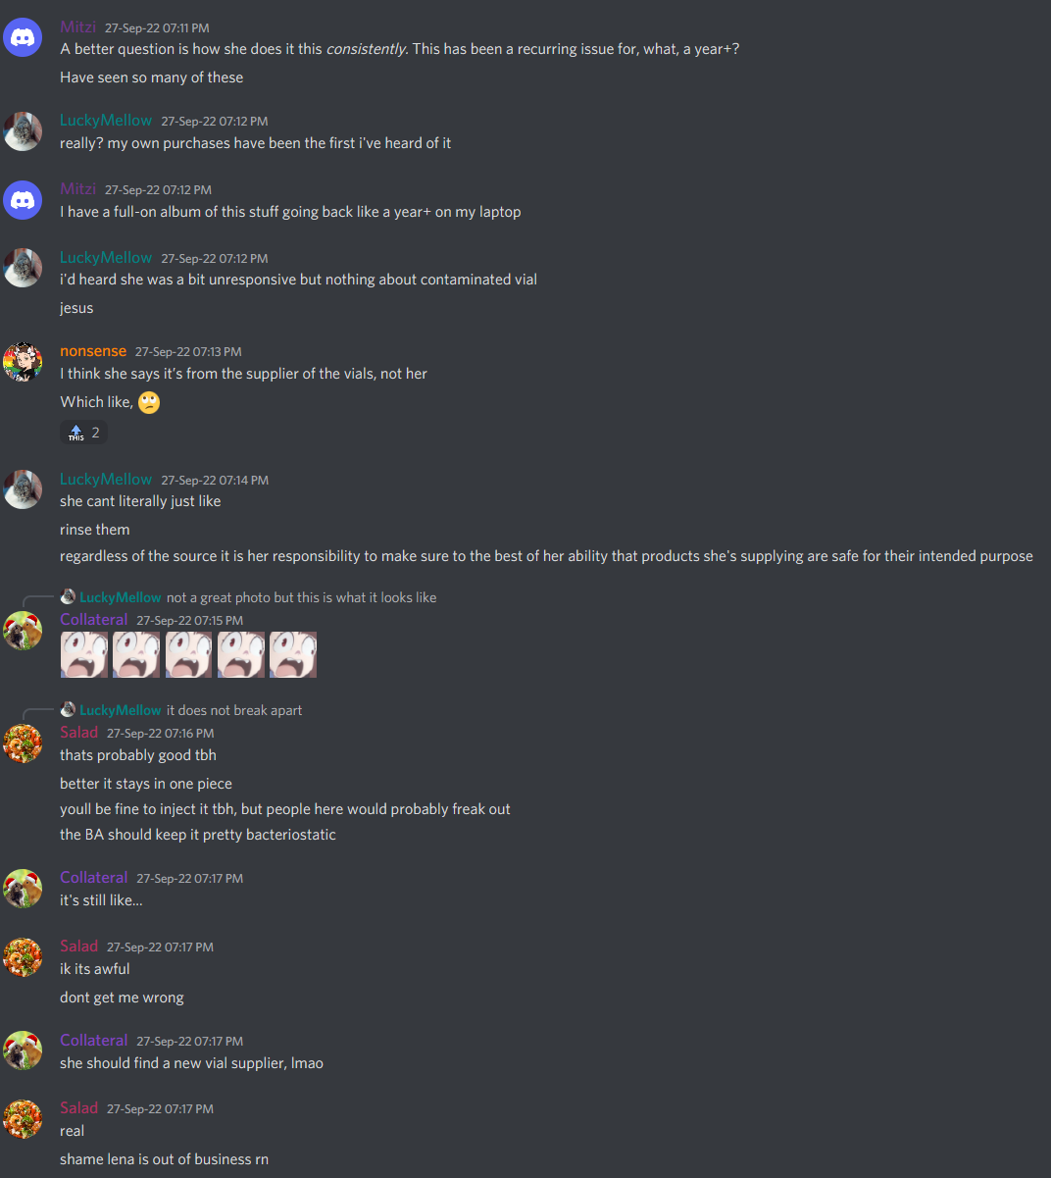Screen dimensions: 1051x1178
Task: Click Collateral's avatar beside "she should find a new vial supplier"
Action: [23, 1051]
